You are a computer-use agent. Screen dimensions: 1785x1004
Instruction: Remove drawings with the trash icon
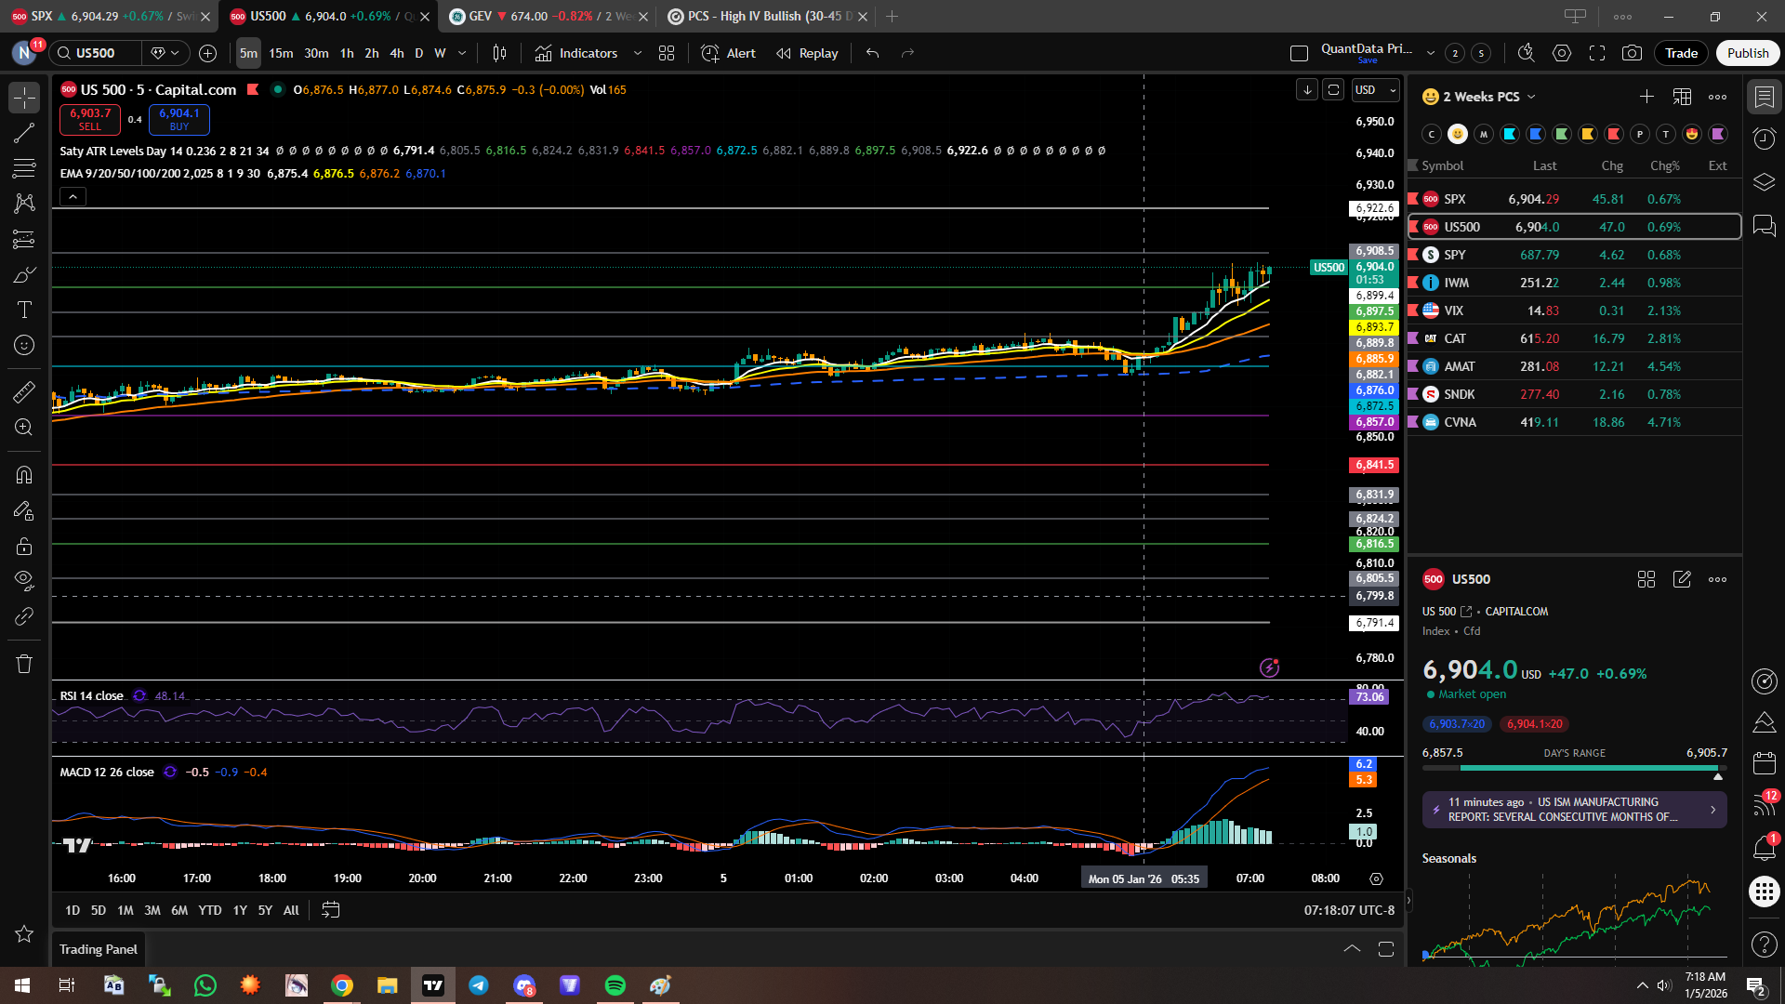point(24,664)
